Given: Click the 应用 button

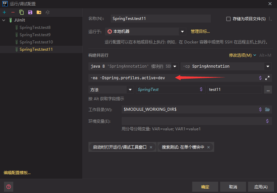Looking at the screenshot, I should [x=261, y=187].
